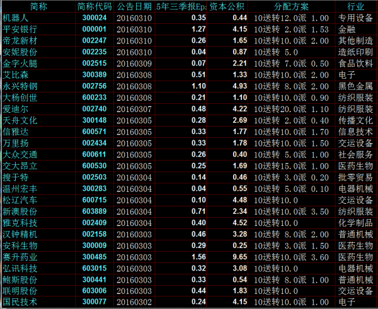Viewport: 378px width, 309px height.
Task: Click stock code 600530
Action: tap(94, 166)
